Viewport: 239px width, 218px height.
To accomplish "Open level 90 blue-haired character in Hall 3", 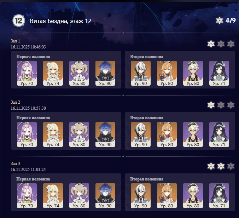I will [105, 196].
